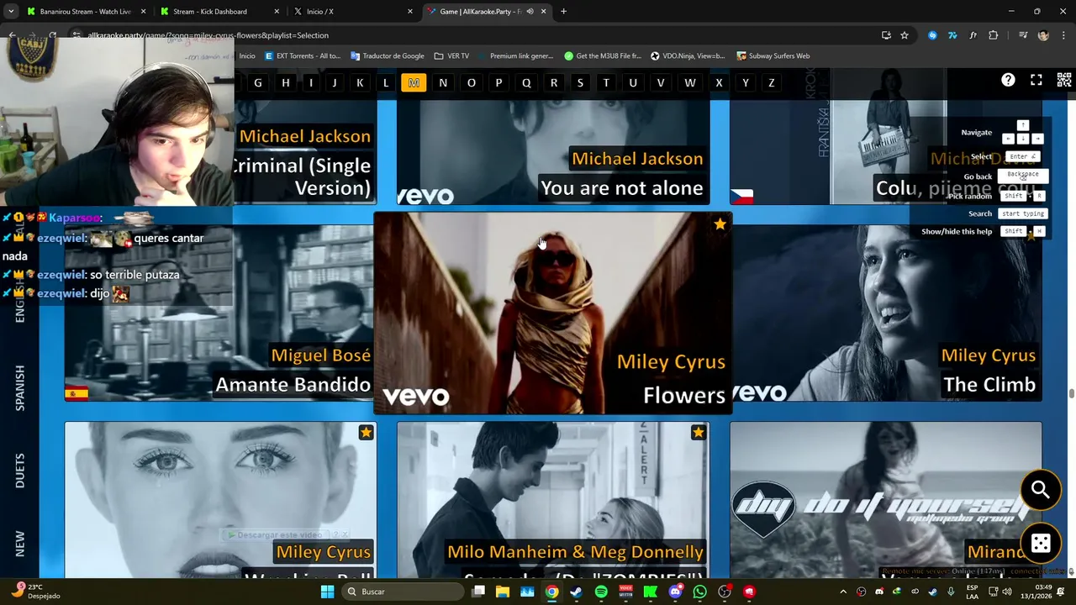
Task: Select Michael Jackson You are not alone
Action: 553,152
